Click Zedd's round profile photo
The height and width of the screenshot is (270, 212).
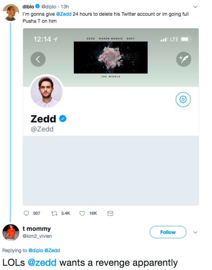(x=47, y=92)
